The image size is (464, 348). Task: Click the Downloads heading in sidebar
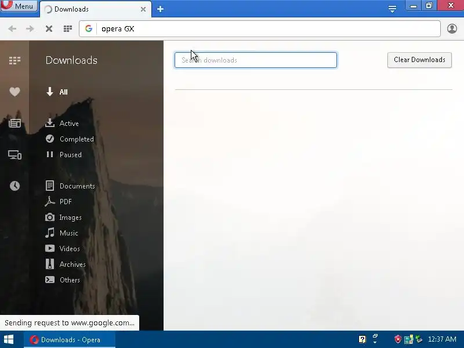click(71, 60)
